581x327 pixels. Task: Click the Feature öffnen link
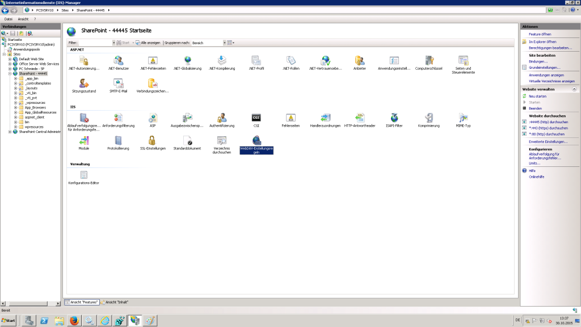tap(540, 35)
